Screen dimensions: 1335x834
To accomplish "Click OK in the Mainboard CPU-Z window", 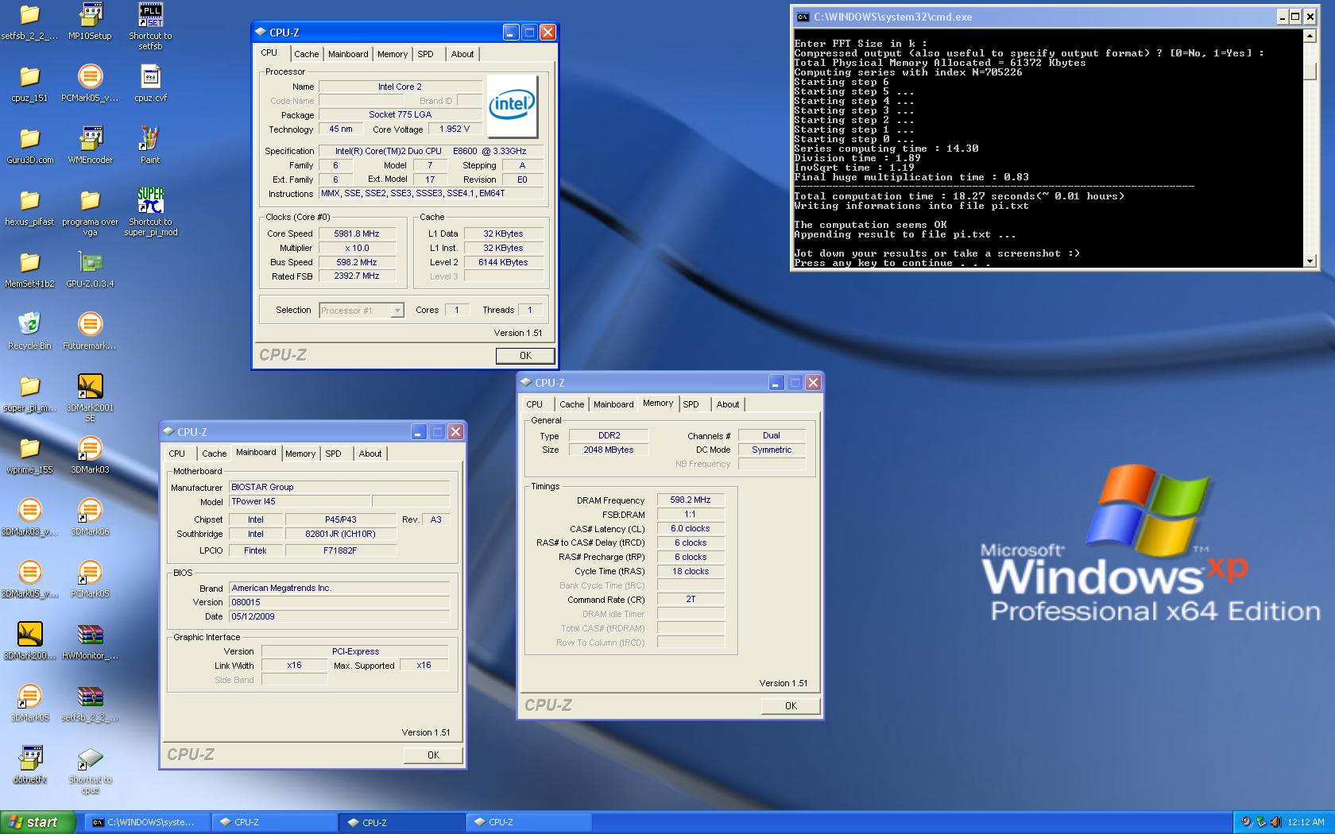I will (433, 755).
